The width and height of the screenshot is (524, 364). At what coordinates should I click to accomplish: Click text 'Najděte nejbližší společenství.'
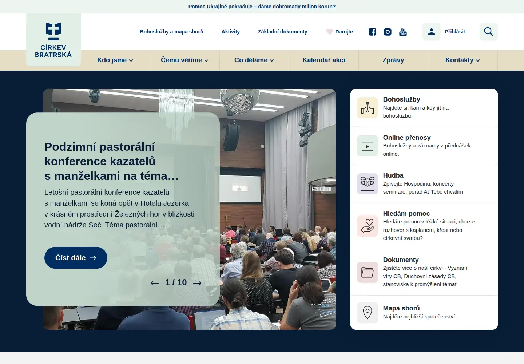click(420, 317)
